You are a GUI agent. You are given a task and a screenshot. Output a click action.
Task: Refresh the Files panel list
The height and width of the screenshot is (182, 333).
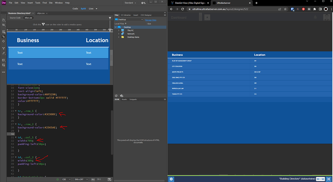point(116,96)
